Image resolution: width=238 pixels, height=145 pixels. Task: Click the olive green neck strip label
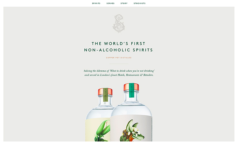click(105, 95)
